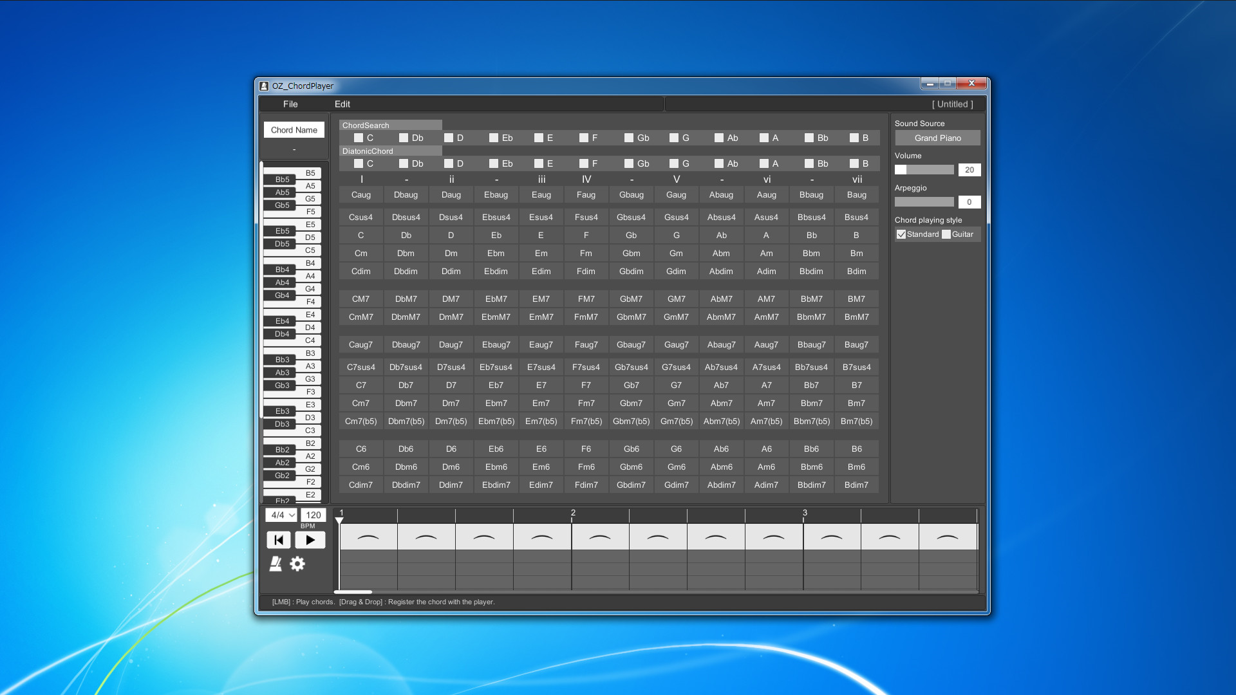Tick DiatonicChord G checkbox
This screenshot has height=695, width=1236.
(x=674, y=163)
